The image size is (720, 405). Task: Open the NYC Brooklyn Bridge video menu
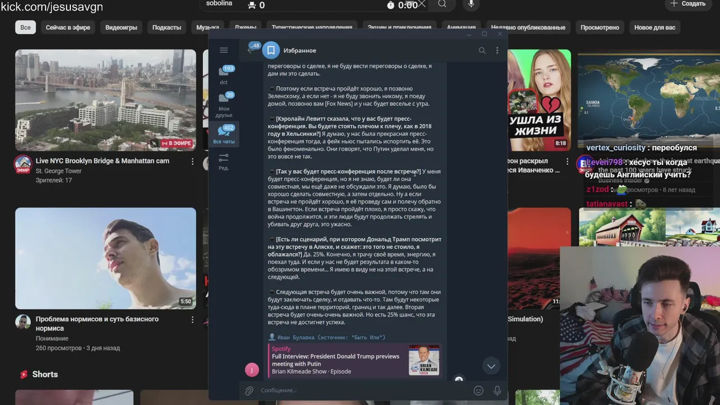tap(192, 162)
